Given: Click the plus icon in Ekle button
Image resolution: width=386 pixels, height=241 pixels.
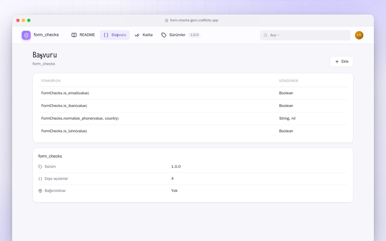Looking at the screenshot, I should click(337, 61).
